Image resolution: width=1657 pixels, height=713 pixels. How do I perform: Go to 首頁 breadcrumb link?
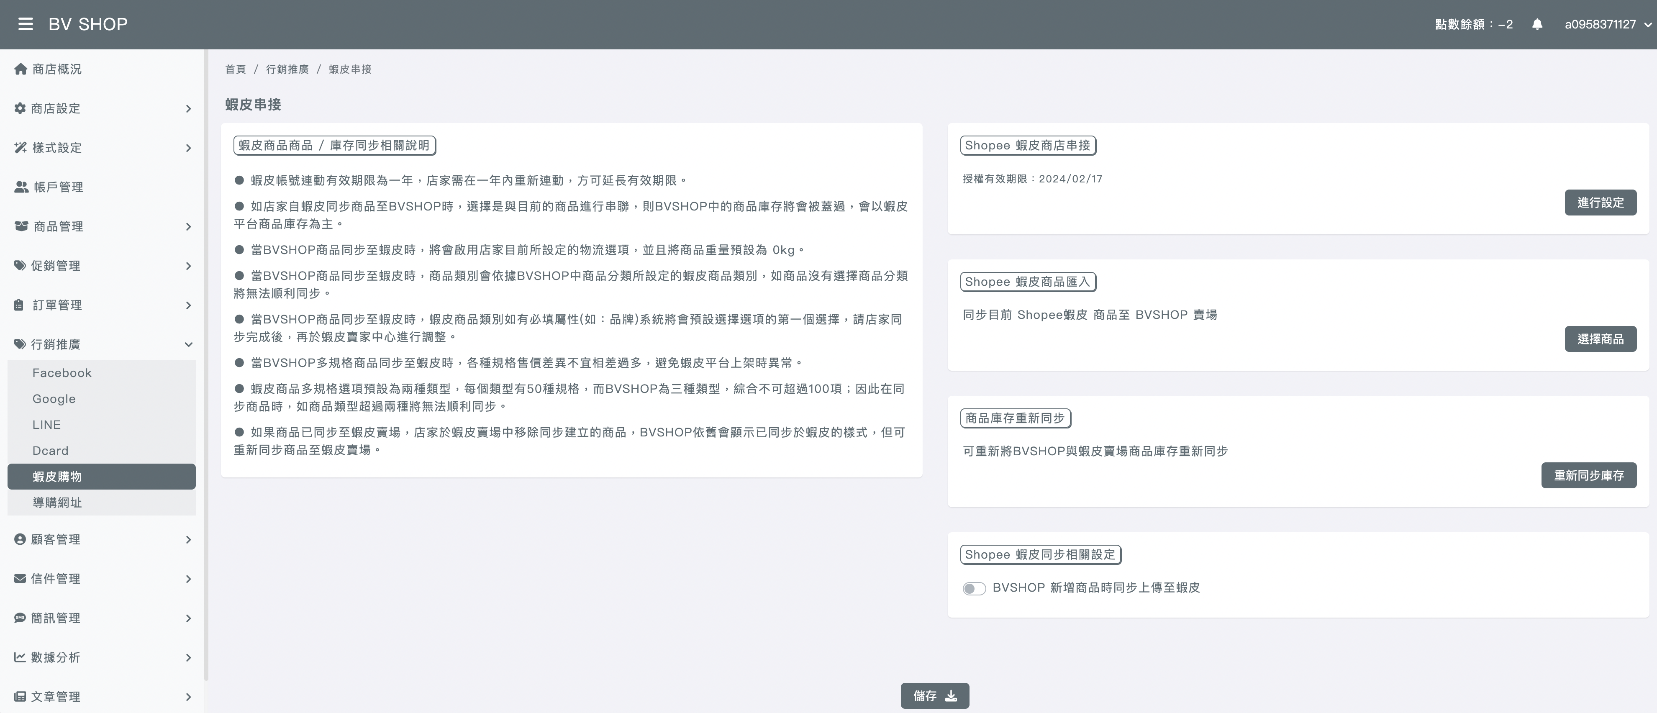[x=236, y=69]
